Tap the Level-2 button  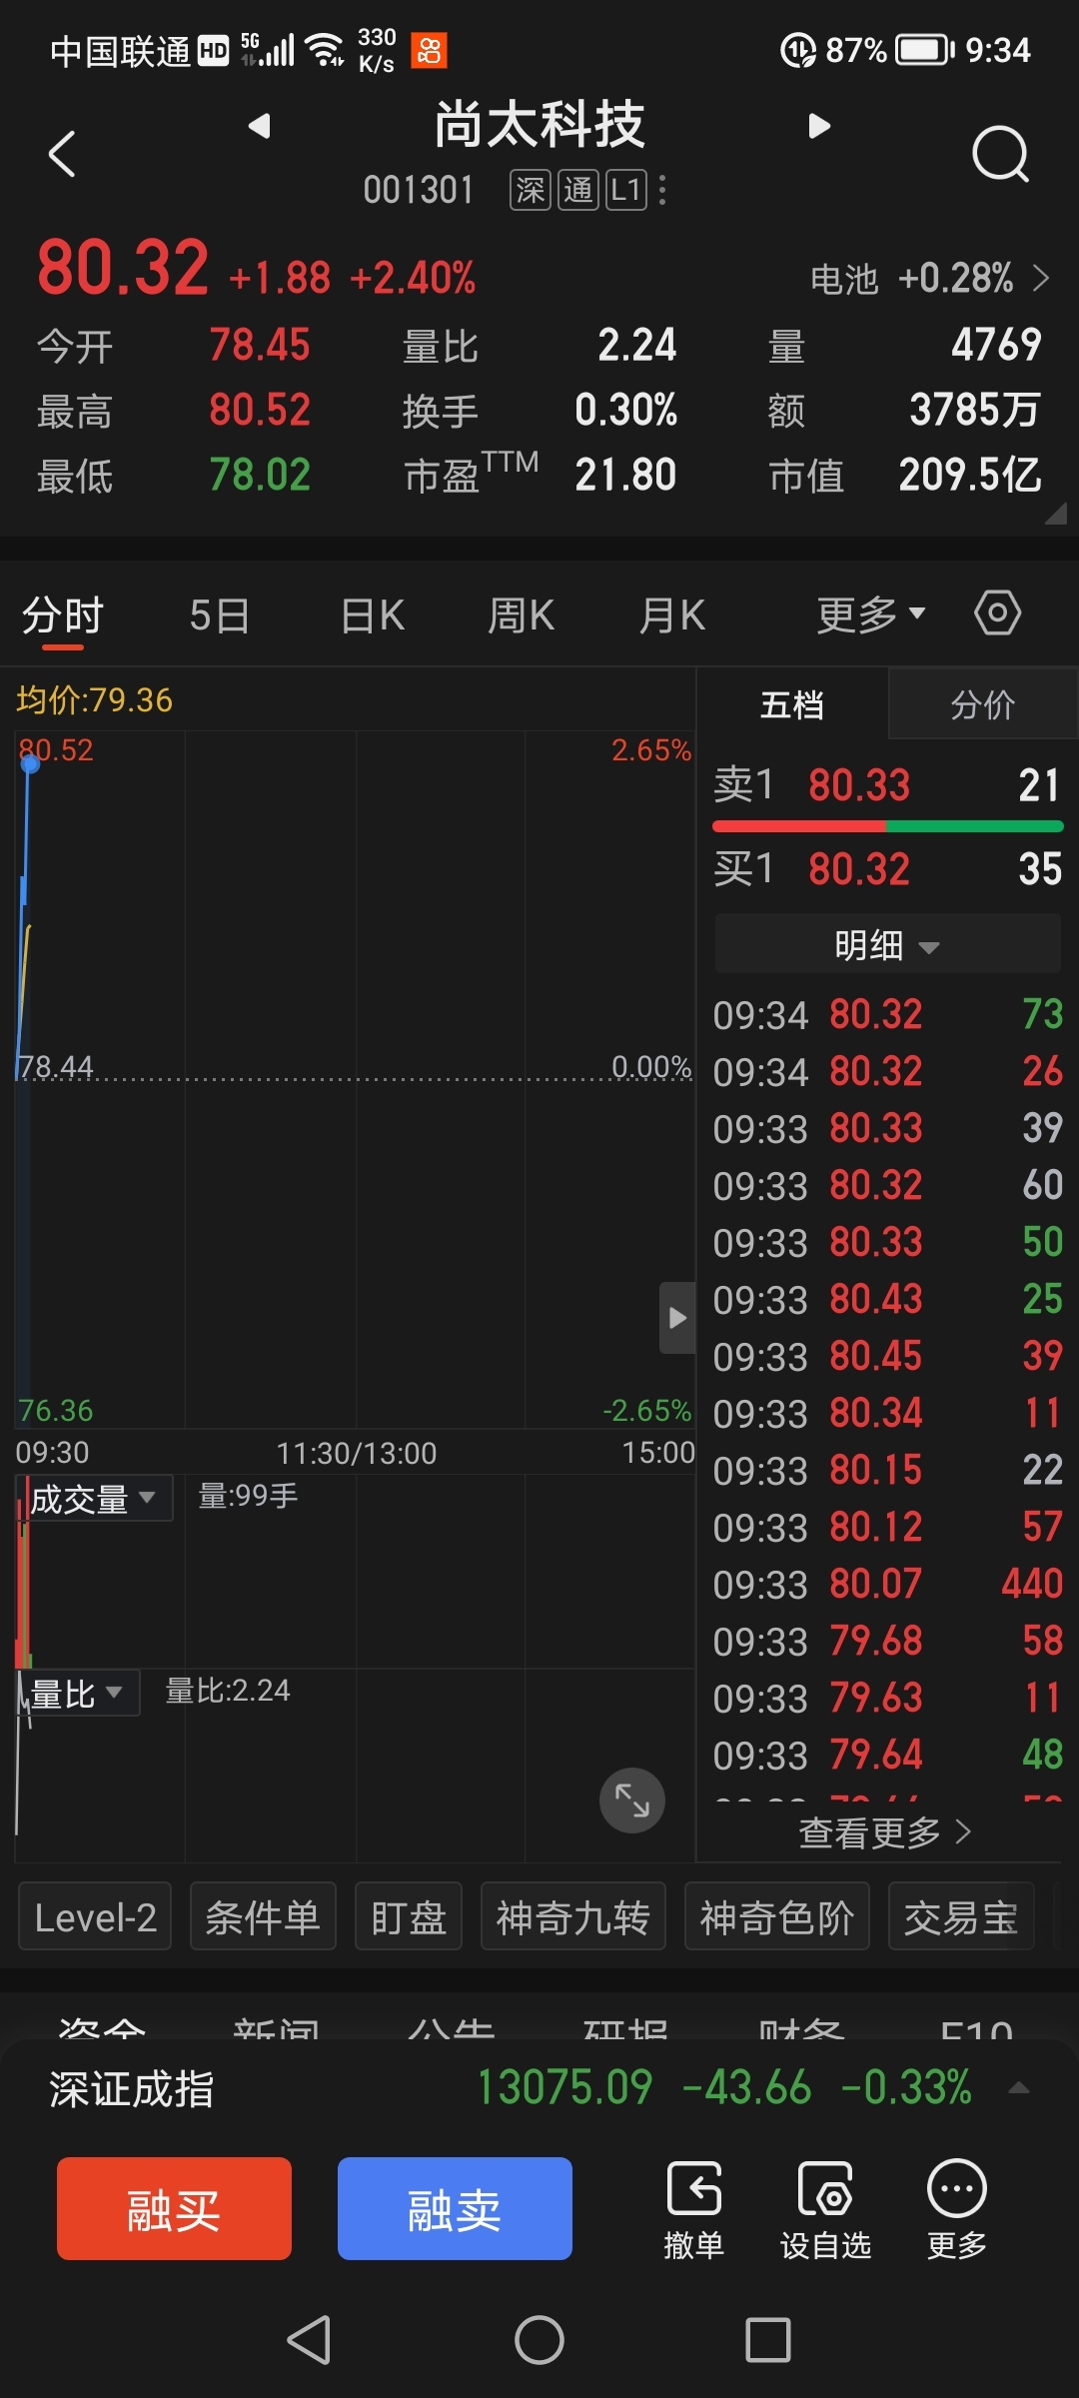point(95,1916)
